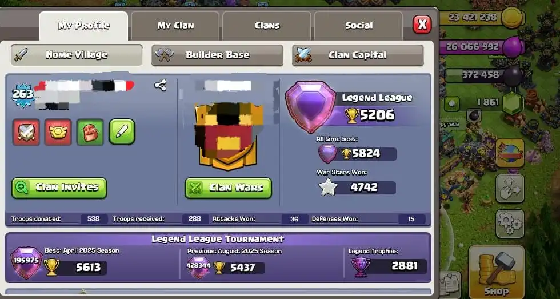Add gems with the green plus icon

[x=452, y=103]
